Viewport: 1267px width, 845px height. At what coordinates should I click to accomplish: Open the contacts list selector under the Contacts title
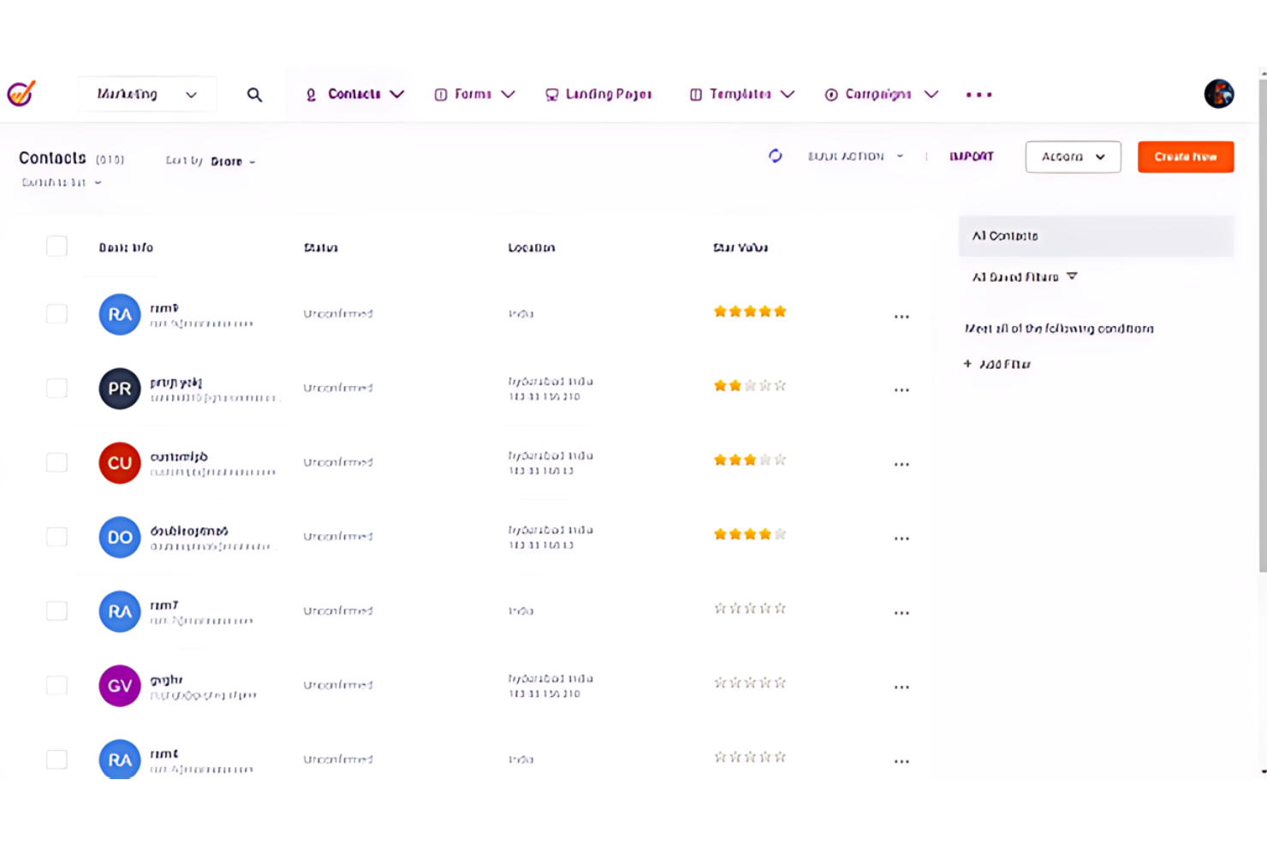point(62,182)
